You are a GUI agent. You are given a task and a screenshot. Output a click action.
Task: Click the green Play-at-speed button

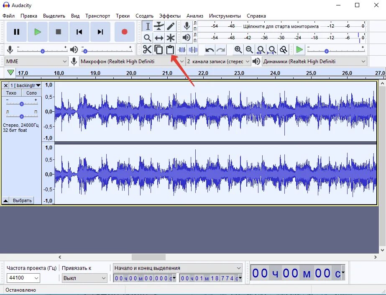pyautogui.click(x=299, y=49)
